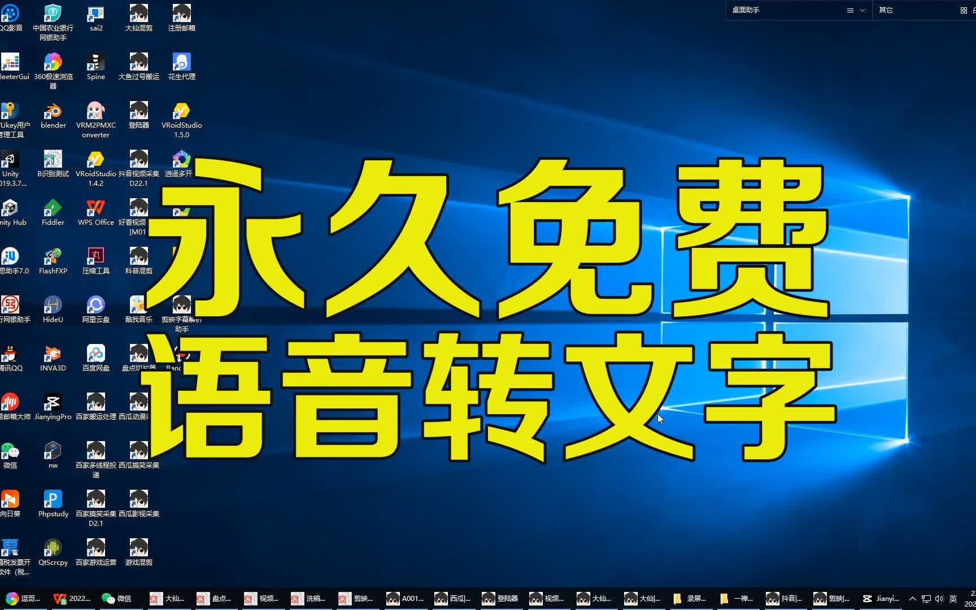Open the volume control tray icon
976x610 pixels.
click(939, 599)
